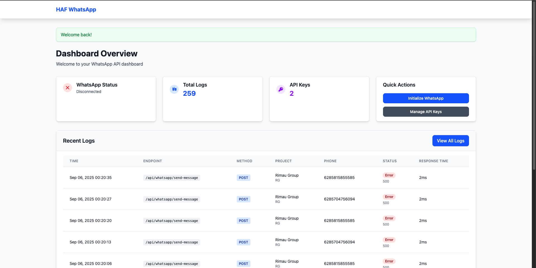The image size is (536, 268).
Task: Click the page vertical scrollbar
Action: click(x=534, y=84)
